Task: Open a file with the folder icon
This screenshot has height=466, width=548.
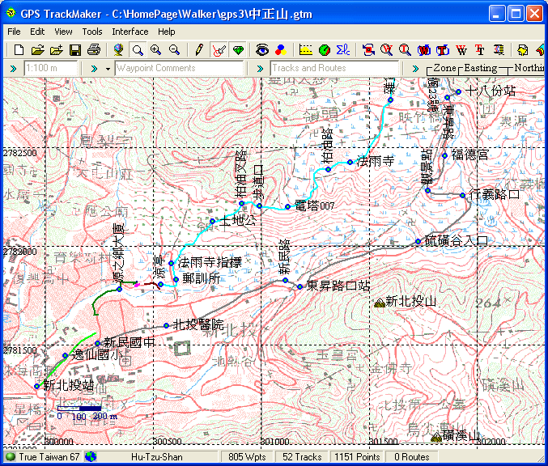Action: click(37, 50)
